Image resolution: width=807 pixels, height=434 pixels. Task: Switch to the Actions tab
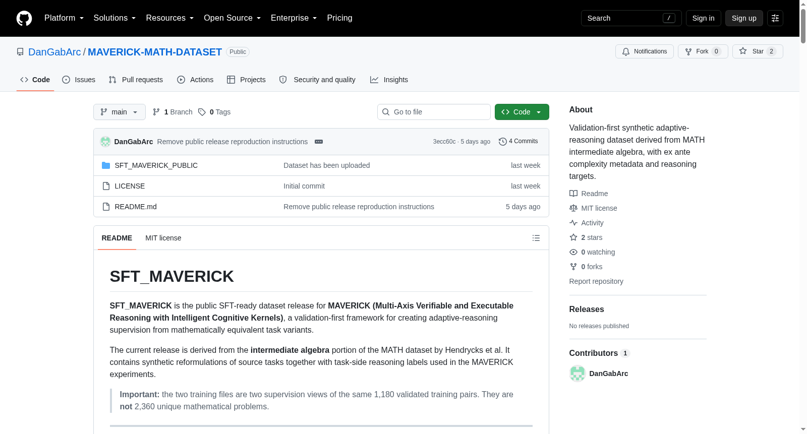(x=195, y=80)
